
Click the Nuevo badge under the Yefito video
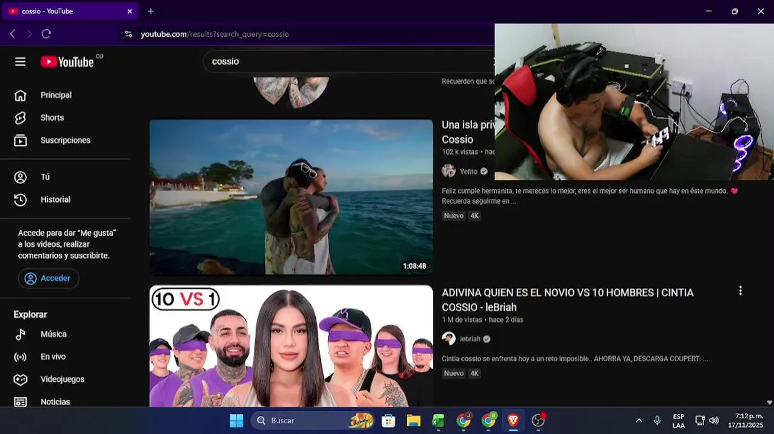tap(454, 216)
